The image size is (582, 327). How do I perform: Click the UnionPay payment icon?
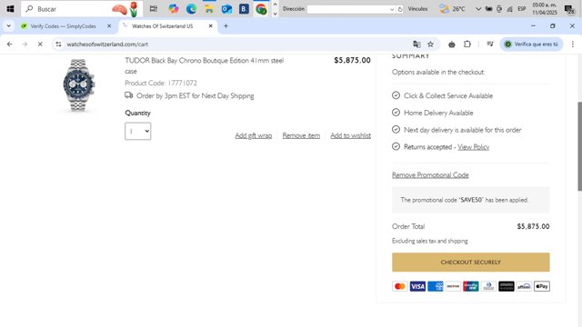coord(471,286)
